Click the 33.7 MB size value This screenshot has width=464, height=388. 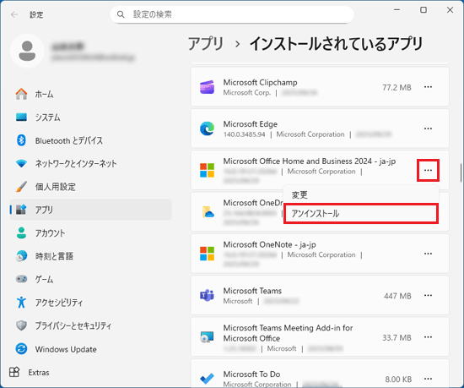(x=397, y=337)
